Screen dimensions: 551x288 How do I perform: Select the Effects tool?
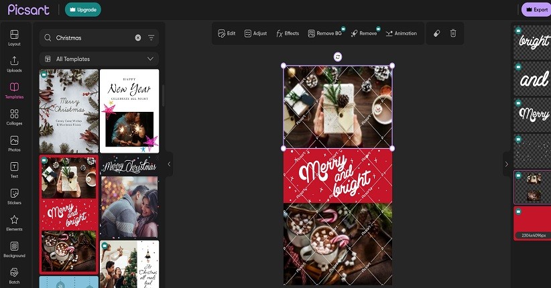(288, 33)
